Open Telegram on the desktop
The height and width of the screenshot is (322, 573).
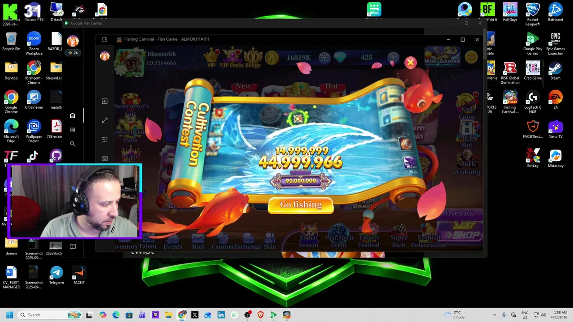pos(56,275)
